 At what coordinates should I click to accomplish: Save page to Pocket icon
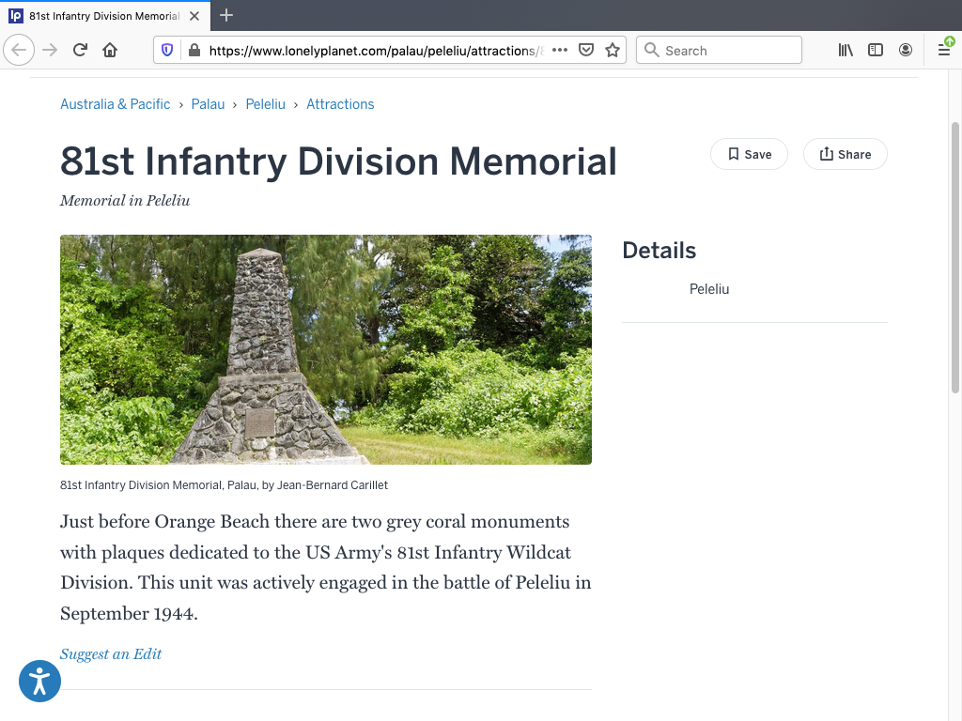pos(586,51)
